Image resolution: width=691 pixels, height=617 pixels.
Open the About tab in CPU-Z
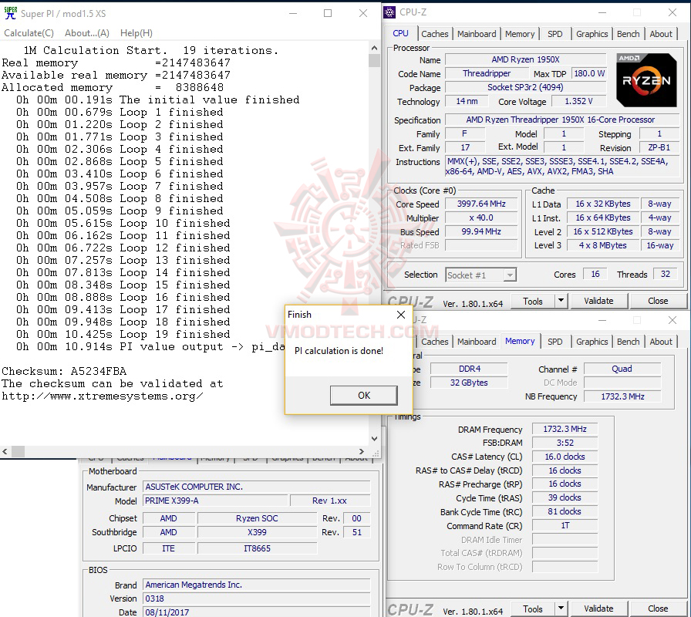661,33
